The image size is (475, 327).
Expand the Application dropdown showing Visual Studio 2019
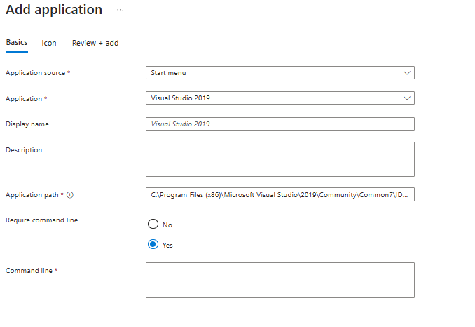click(x=280, y=98)
